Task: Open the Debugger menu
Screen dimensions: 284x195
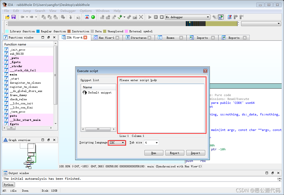Action: tap(68, 11)
